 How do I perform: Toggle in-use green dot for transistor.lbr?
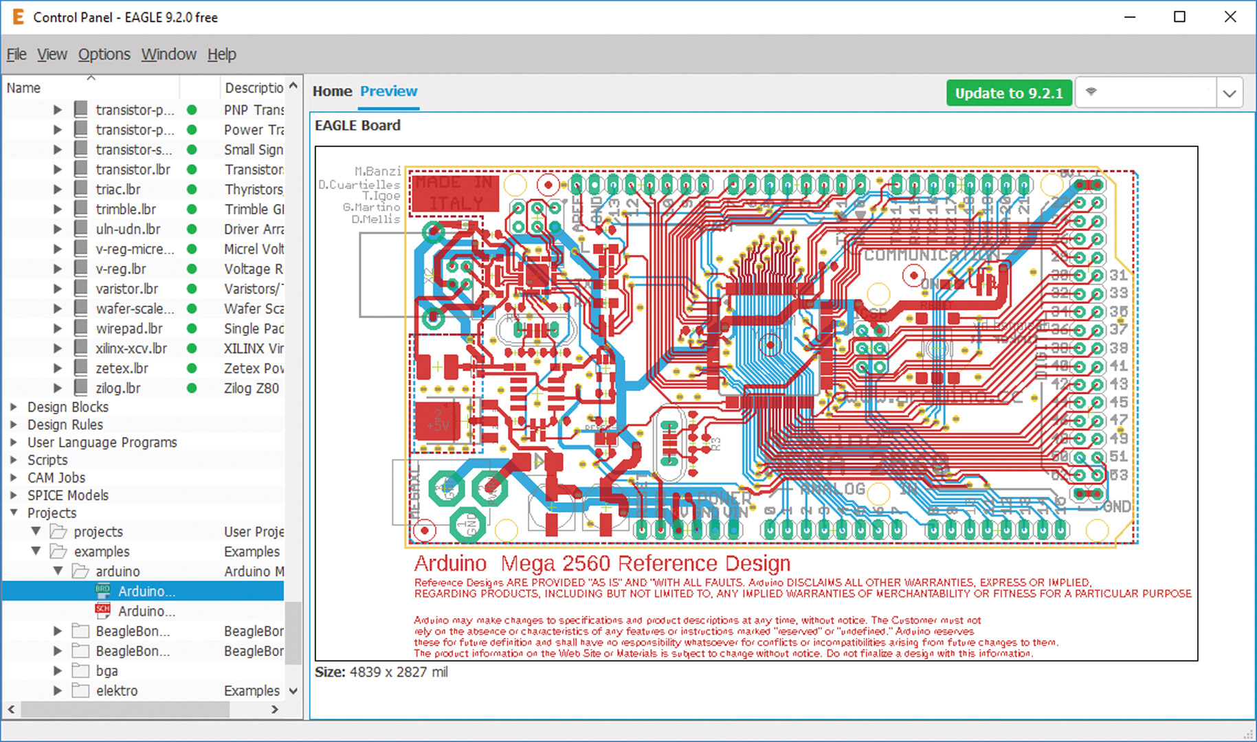(x=192, y=170)
